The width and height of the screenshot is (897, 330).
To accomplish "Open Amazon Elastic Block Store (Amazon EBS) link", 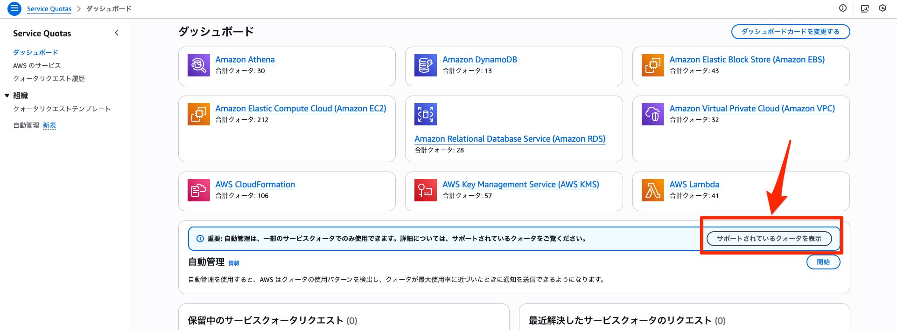I will point(747,60).
